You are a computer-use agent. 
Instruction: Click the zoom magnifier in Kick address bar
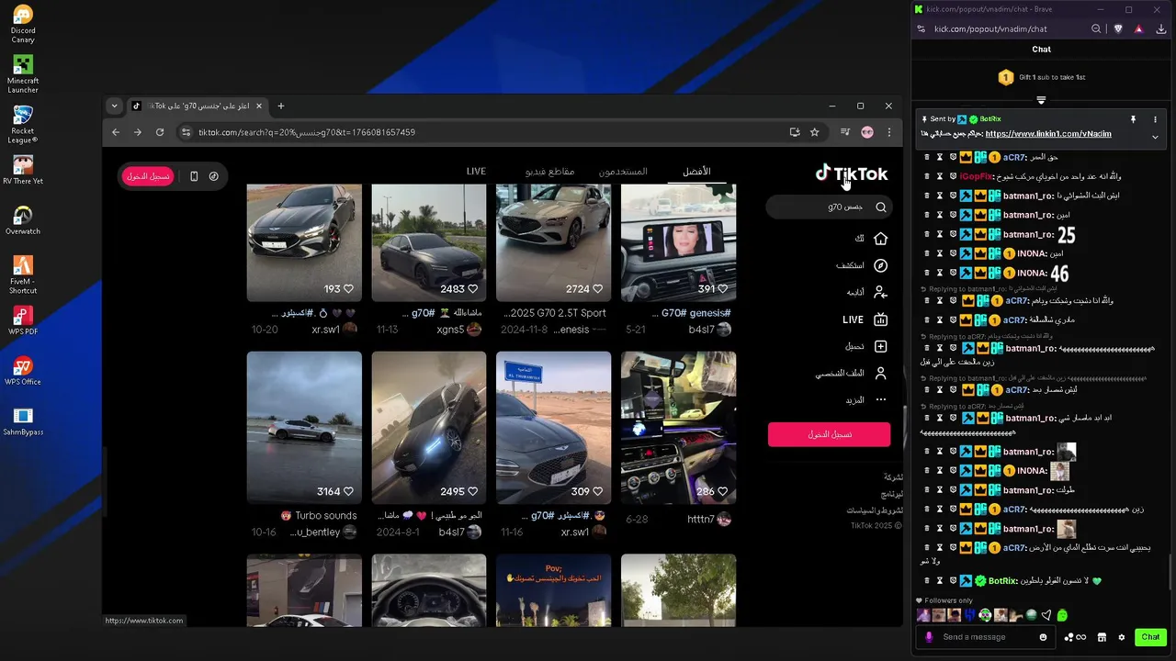[x=1096, y=29]
